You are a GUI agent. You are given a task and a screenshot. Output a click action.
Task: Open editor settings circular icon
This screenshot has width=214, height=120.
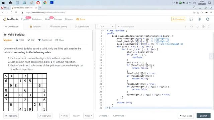pyautogui.click(x=203, y=27)
